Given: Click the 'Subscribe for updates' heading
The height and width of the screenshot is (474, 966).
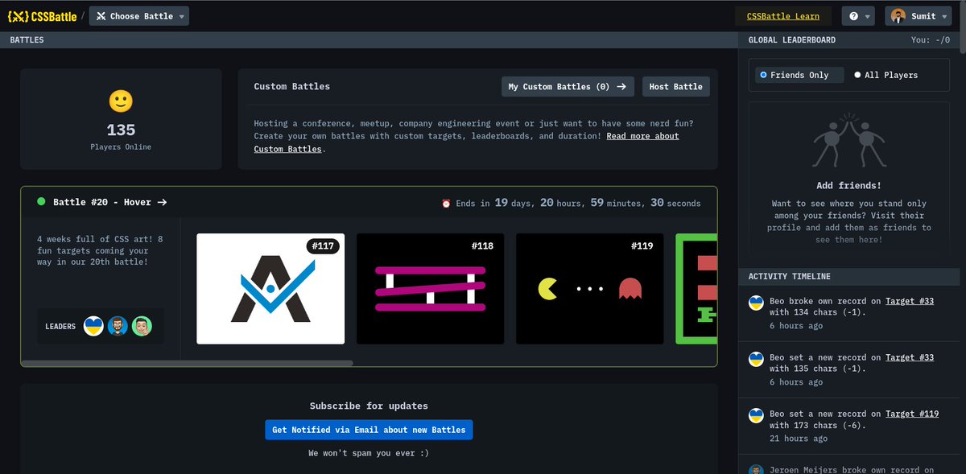Looking at the screenshot, I should click(x=369, y=406).
